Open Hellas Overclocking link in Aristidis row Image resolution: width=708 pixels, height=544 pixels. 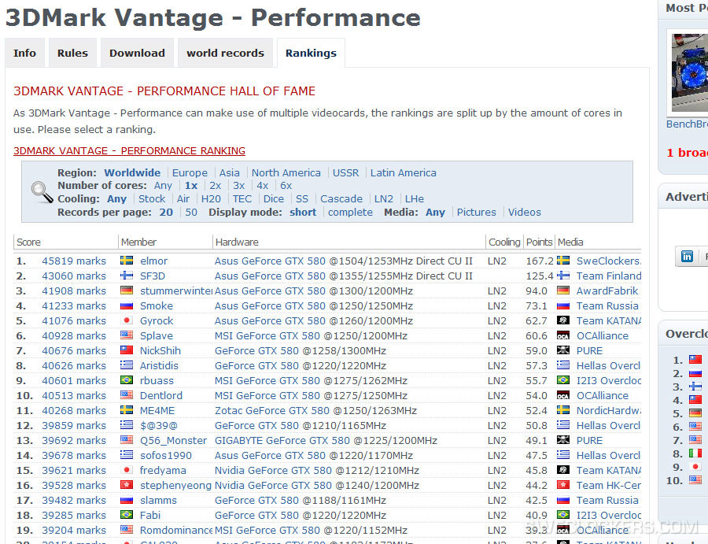coord(609,365)
